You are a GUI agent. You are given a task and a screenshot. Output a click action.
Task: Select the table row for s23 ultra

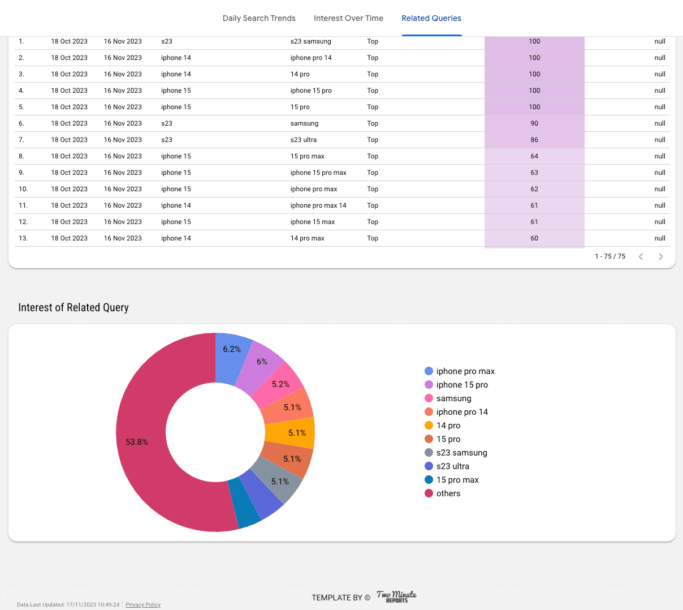[305, 140]
